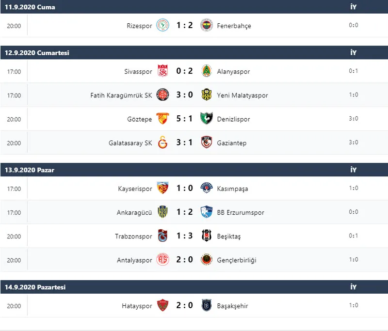
Task: Click the Başakşehir team badge
Action: coord(207,306)
